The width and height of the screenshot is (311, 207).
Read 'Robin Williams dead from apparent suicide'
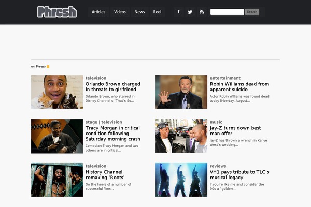239,86
